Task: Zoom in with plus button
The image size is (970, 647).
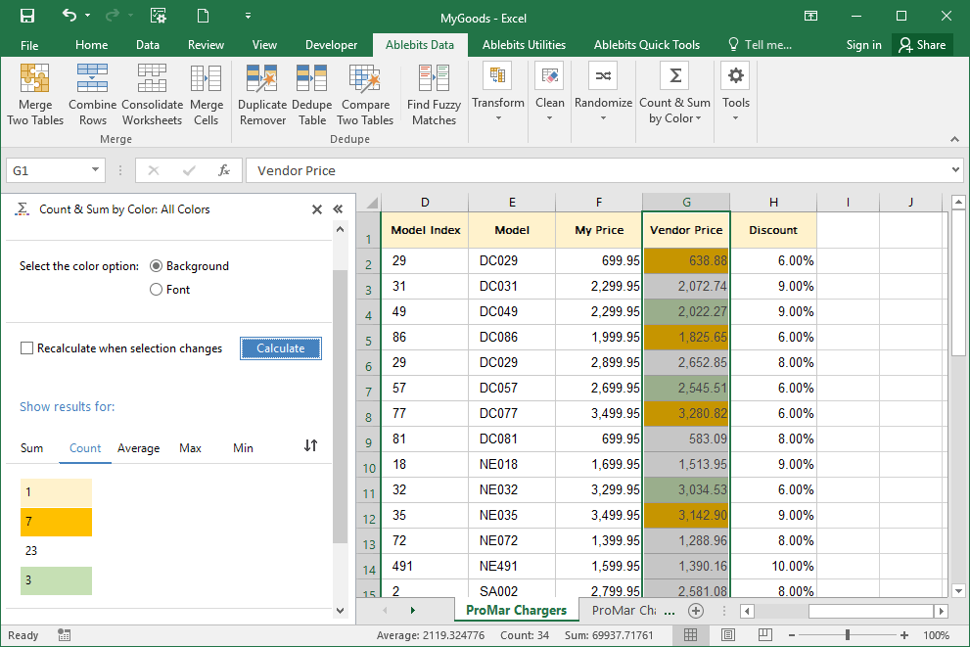Action: click(x=904, y=635)
